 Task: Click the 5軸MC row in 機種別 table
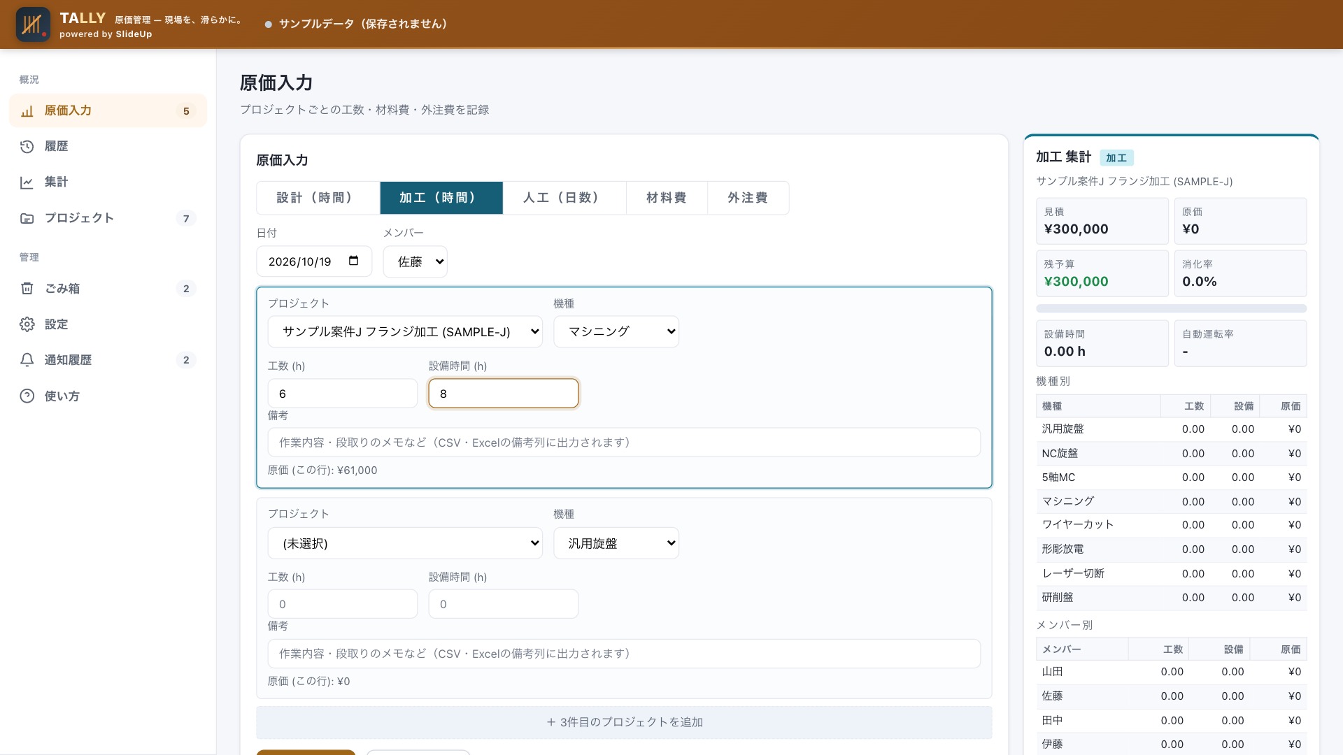1171,477
